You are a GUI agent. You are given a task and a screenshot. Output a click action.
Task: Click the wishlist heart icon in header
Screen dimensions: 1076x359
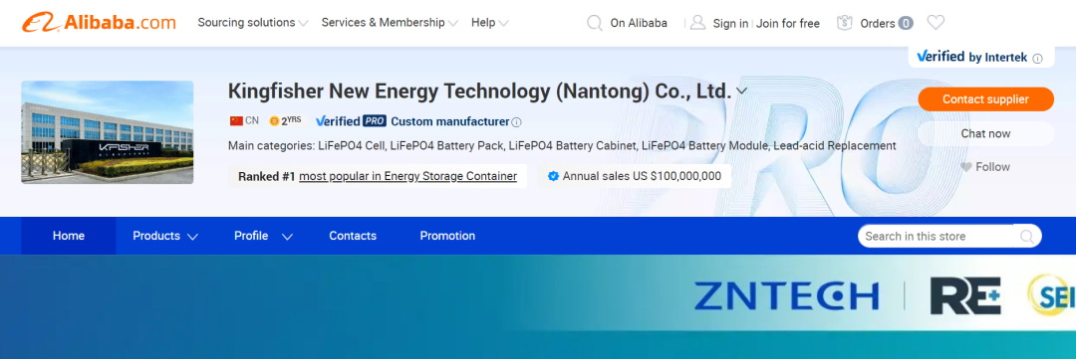tap(936, 23)
